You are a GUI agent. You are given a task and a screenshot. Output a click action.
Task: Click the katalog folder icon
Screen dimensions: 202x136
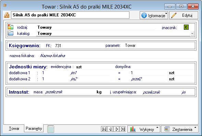pos(11,33)
